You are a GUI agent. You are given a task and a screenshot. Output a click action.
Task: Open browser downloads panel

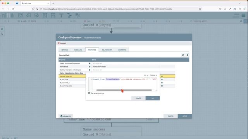225,9
